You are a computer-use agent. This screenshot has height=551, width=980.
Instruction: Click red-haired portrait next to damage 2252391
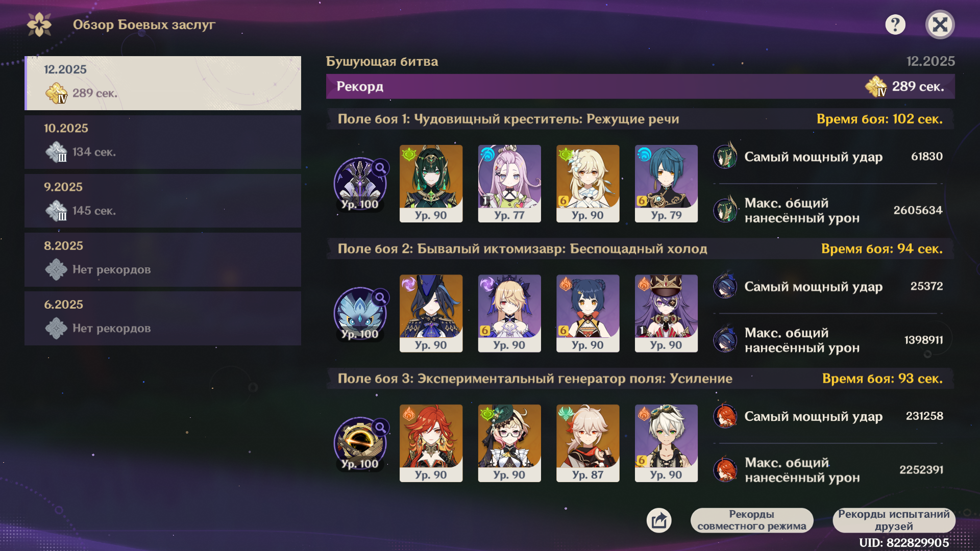[725, 469]
